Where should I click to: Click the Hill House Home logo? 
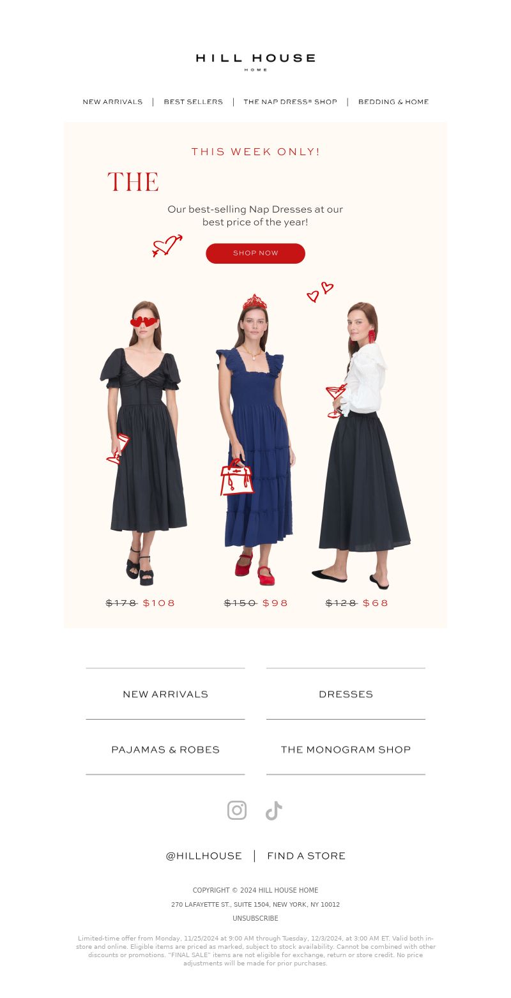(x=256, y=61)
